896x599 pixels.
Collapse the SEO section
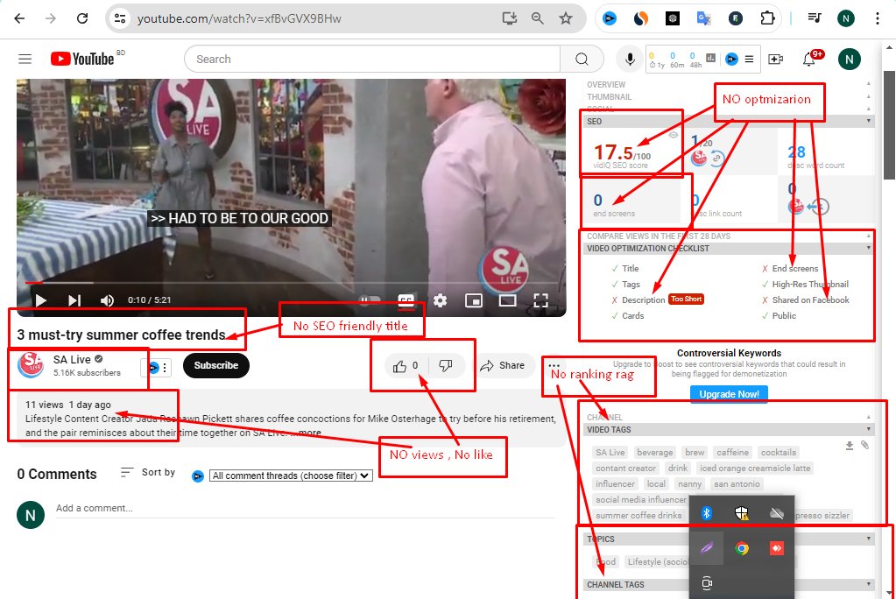[729, 121]
